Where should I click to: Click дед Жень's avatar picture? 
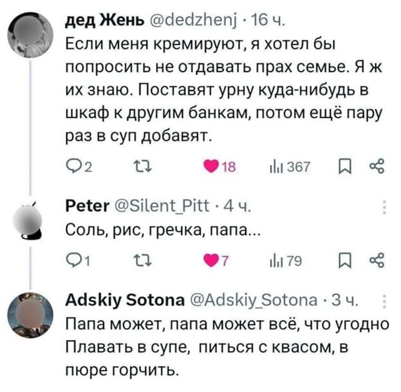(x=31, y=31)
